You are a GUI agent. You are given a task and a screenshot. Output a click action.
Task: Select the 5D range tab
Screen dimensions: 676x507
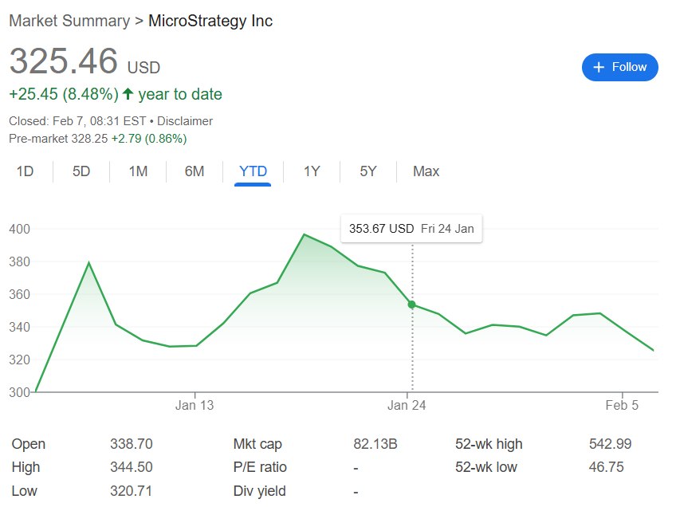81,171
